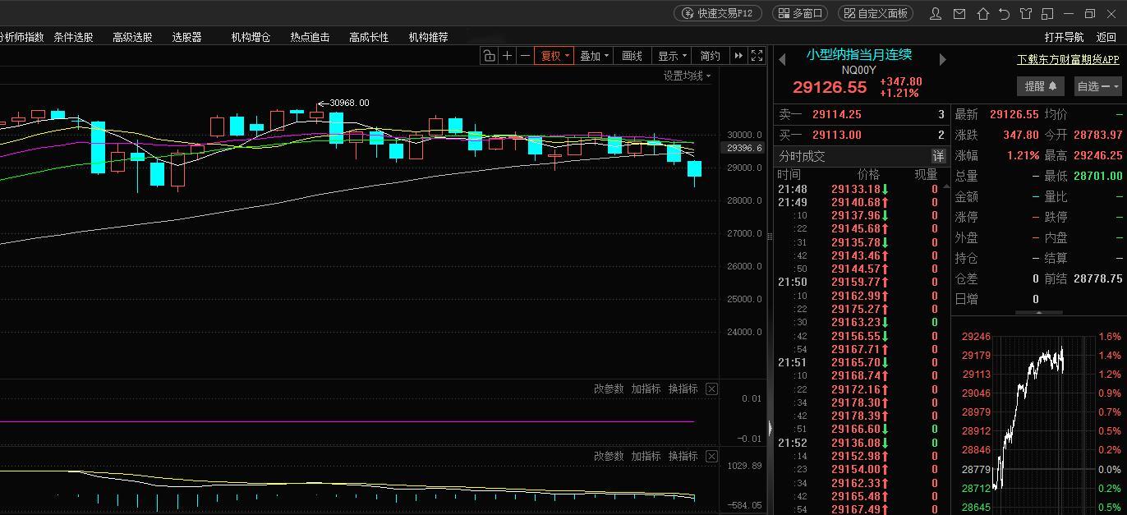Screen dimensions: 1127x515
Task: Open the 显示 display dropdown
Action: pos(672,56)
